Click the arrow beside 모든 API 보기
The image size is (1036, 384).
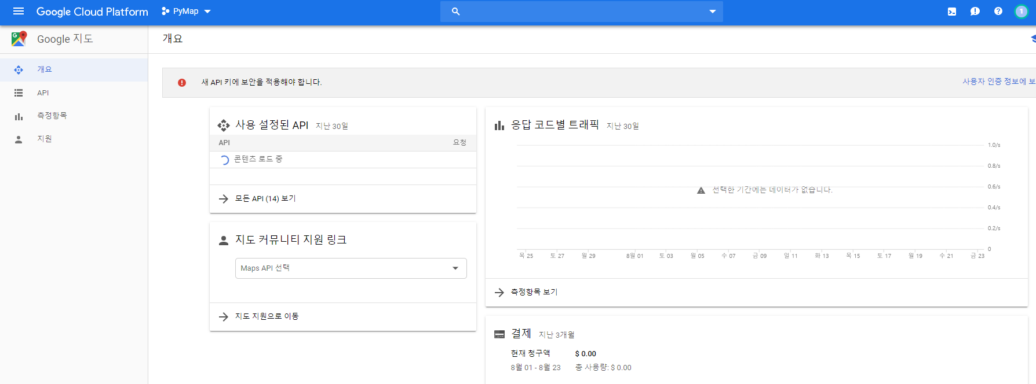[224, 199]
